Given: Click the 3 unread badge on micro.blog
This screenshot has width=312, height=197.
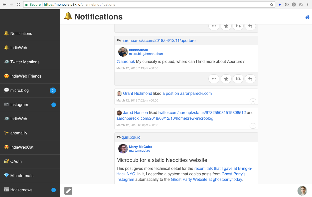Looking at the screenshot, I should pyautogui.click(x=53, y=91).
